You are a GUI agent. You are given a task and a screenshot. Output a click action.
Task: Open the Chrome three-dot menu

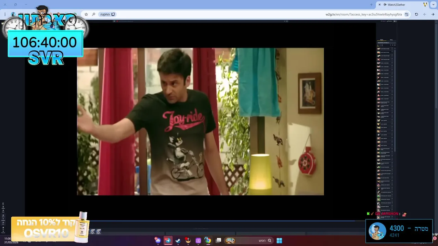pos(5,14)
